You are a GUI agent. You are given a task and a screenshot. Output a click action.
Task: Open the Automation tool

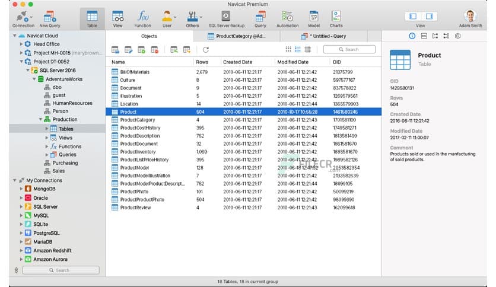pyautogui.click(x=288, y=19)
